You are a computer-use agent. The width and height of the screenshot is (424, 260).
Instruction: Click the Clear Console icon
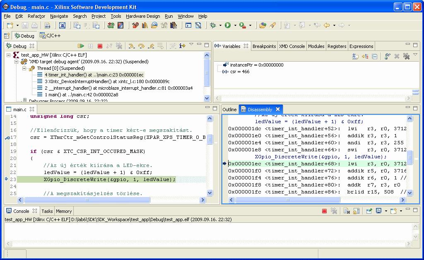pos(347,211)
